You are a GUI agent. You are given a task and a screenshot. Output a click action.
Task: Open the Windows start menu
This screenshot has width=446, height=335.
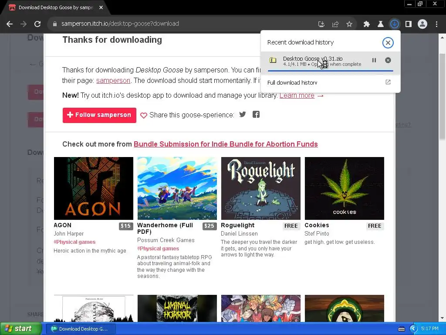[x=20, y=329]
